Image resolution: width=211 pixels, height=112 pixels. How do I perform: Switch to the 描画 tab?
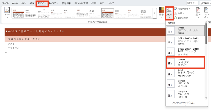[32, 3]
